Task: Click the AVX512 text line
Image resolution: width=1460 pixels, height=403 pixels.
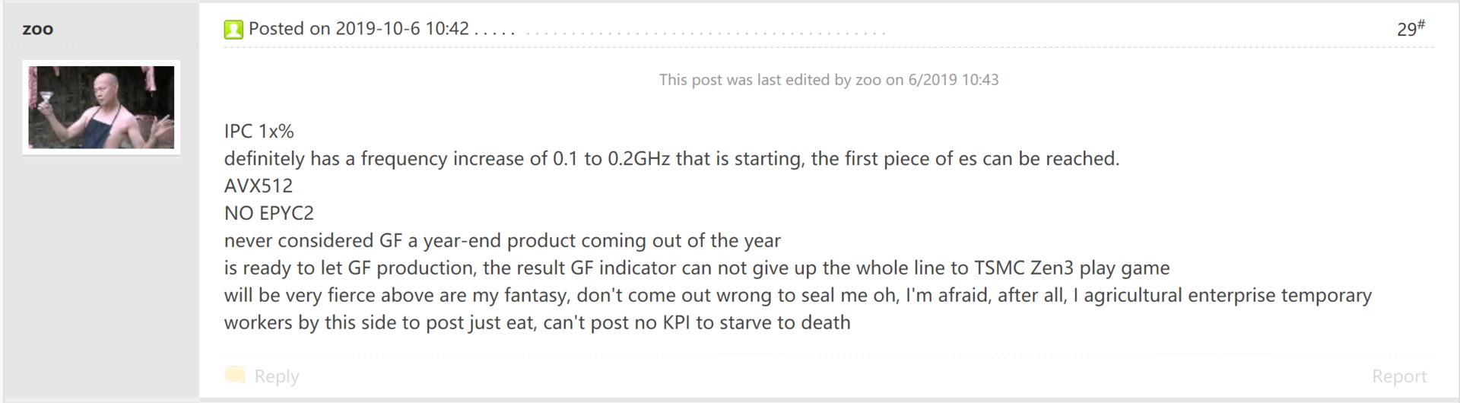Action: tap(259, 186)
